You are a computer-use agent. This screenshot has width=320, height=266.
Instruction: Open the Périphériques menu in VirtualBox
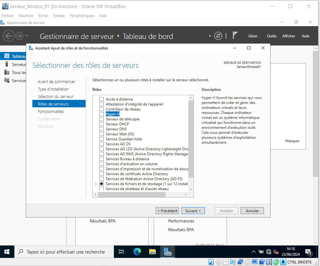point(82,16)
